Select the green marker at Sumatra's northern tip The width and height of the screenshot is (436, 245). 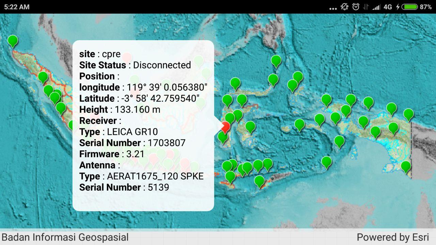(13, 41)
